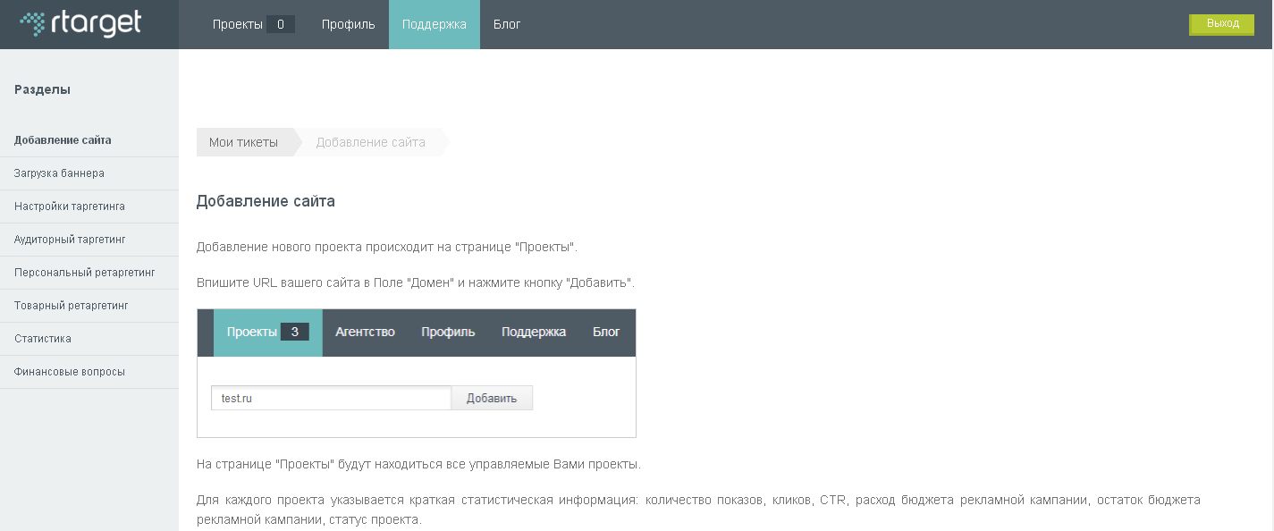This screenshot has width=1274, height=531.
Task: Open the Проекты menu item
Action: click(x=238, y=24)
